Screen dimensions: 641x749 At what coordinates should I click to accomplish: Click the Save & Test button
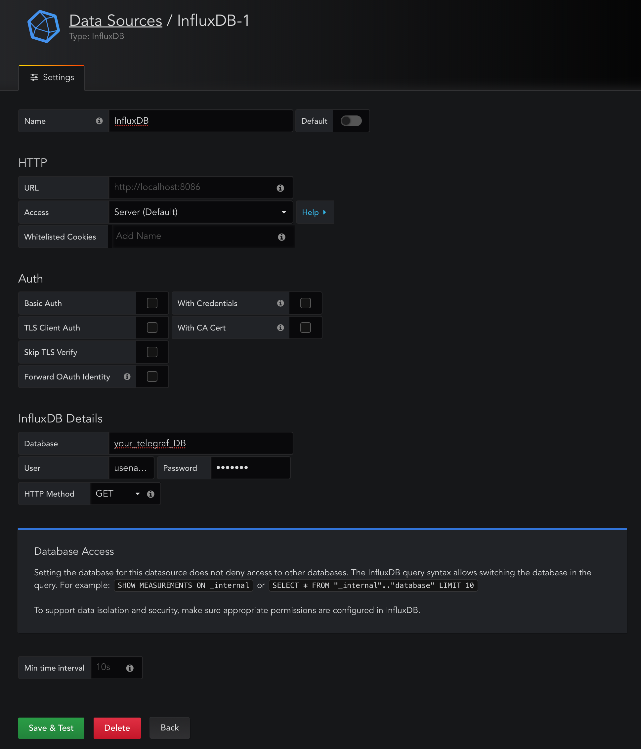pyautogui.click(x=51, y=728)
